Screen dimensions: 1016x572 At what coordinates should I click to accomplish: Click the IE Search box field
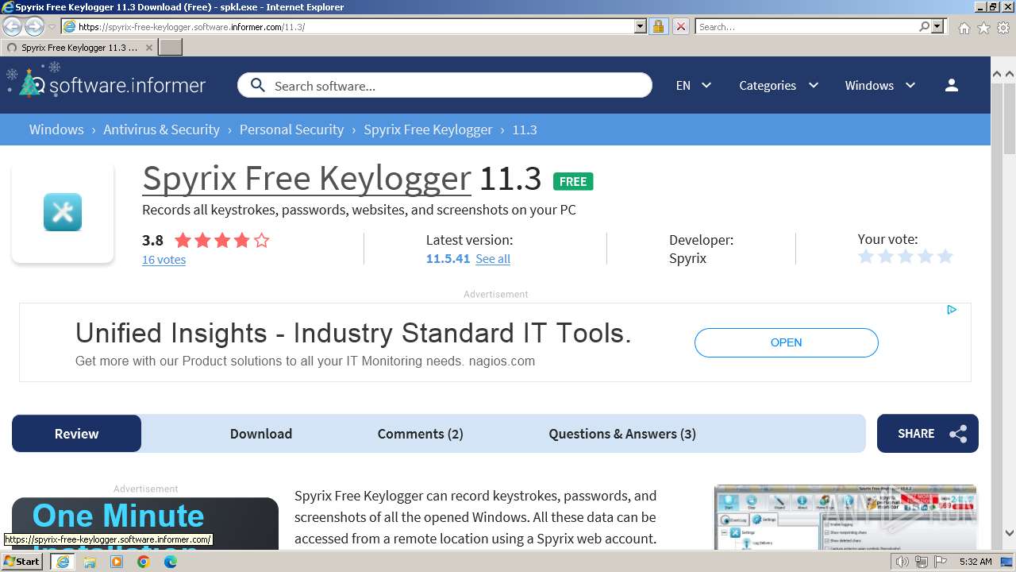pos(806,27)
